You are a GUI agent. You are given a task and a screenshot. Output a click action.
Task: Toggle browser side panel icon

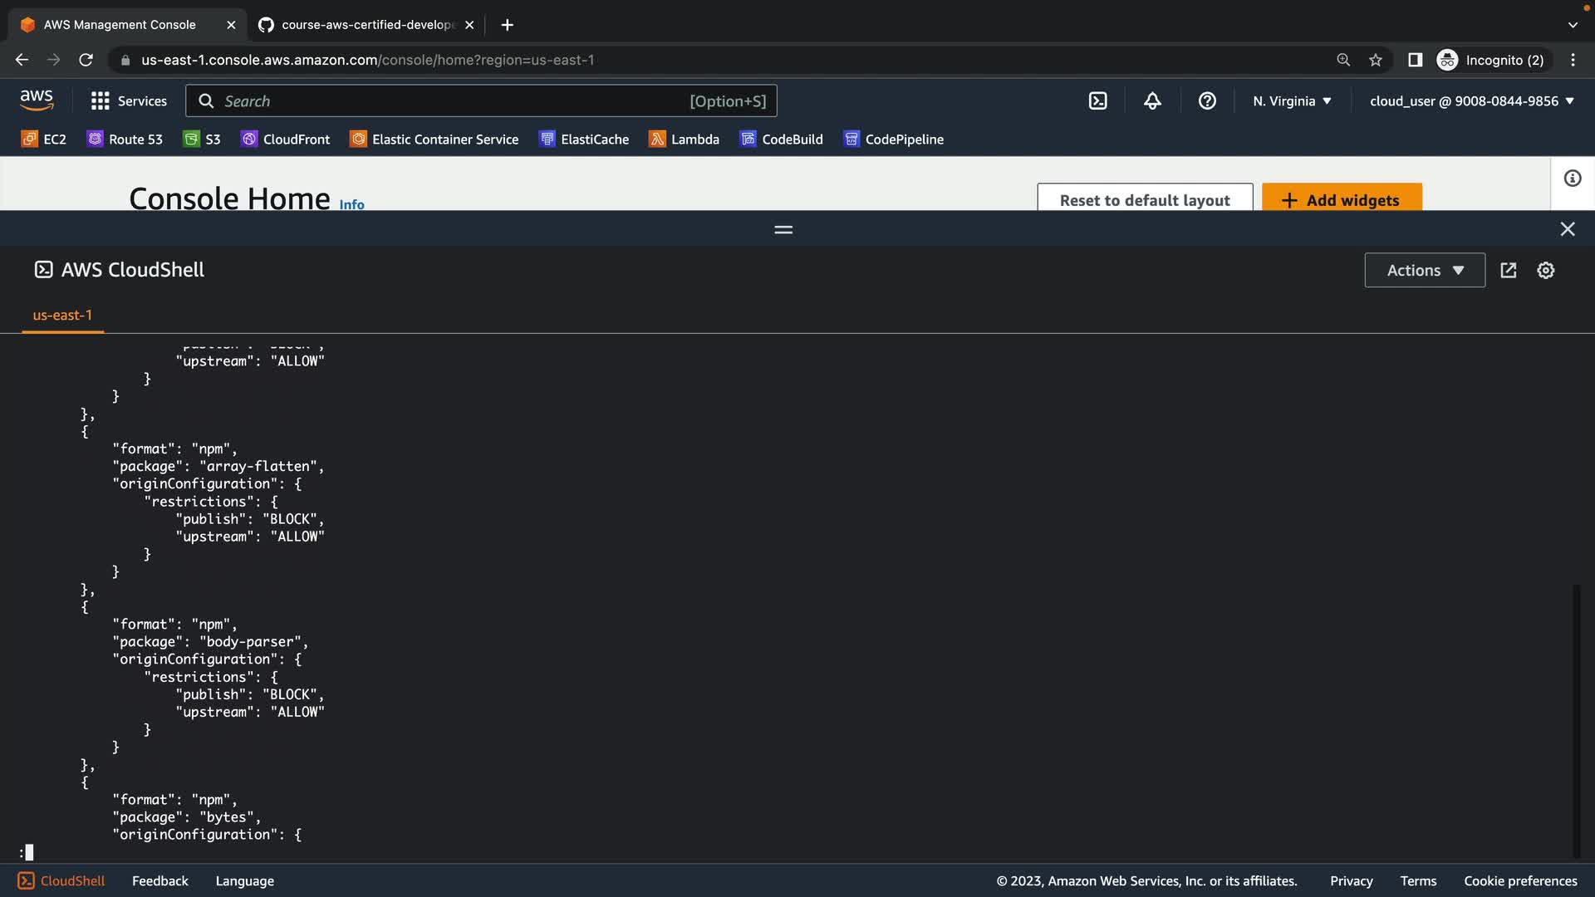pos(1415,60)
